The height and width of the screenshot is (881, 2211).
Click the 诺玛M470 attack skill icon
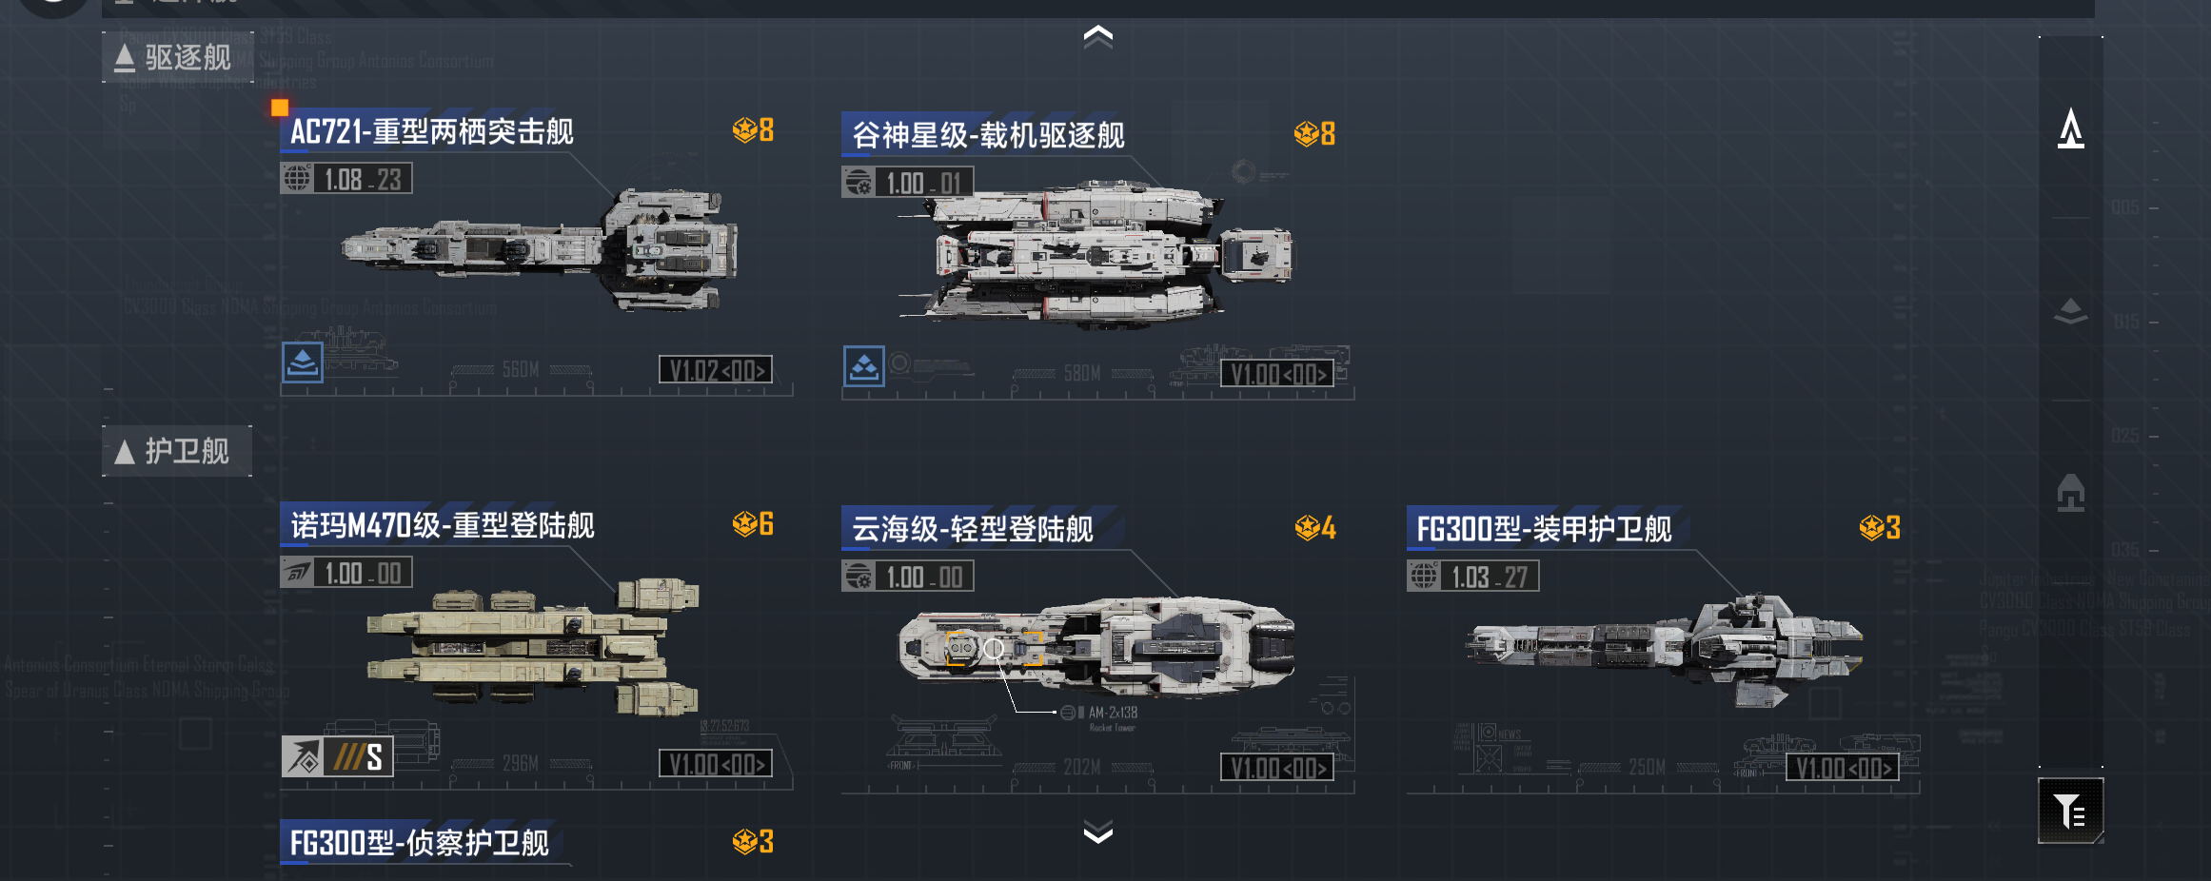click(304, 757)
